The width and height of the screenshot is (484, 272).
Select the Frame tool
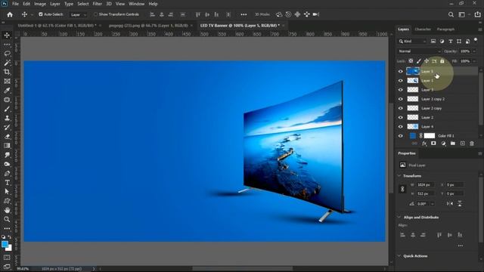pyautogui.click(x=7, y=82)
